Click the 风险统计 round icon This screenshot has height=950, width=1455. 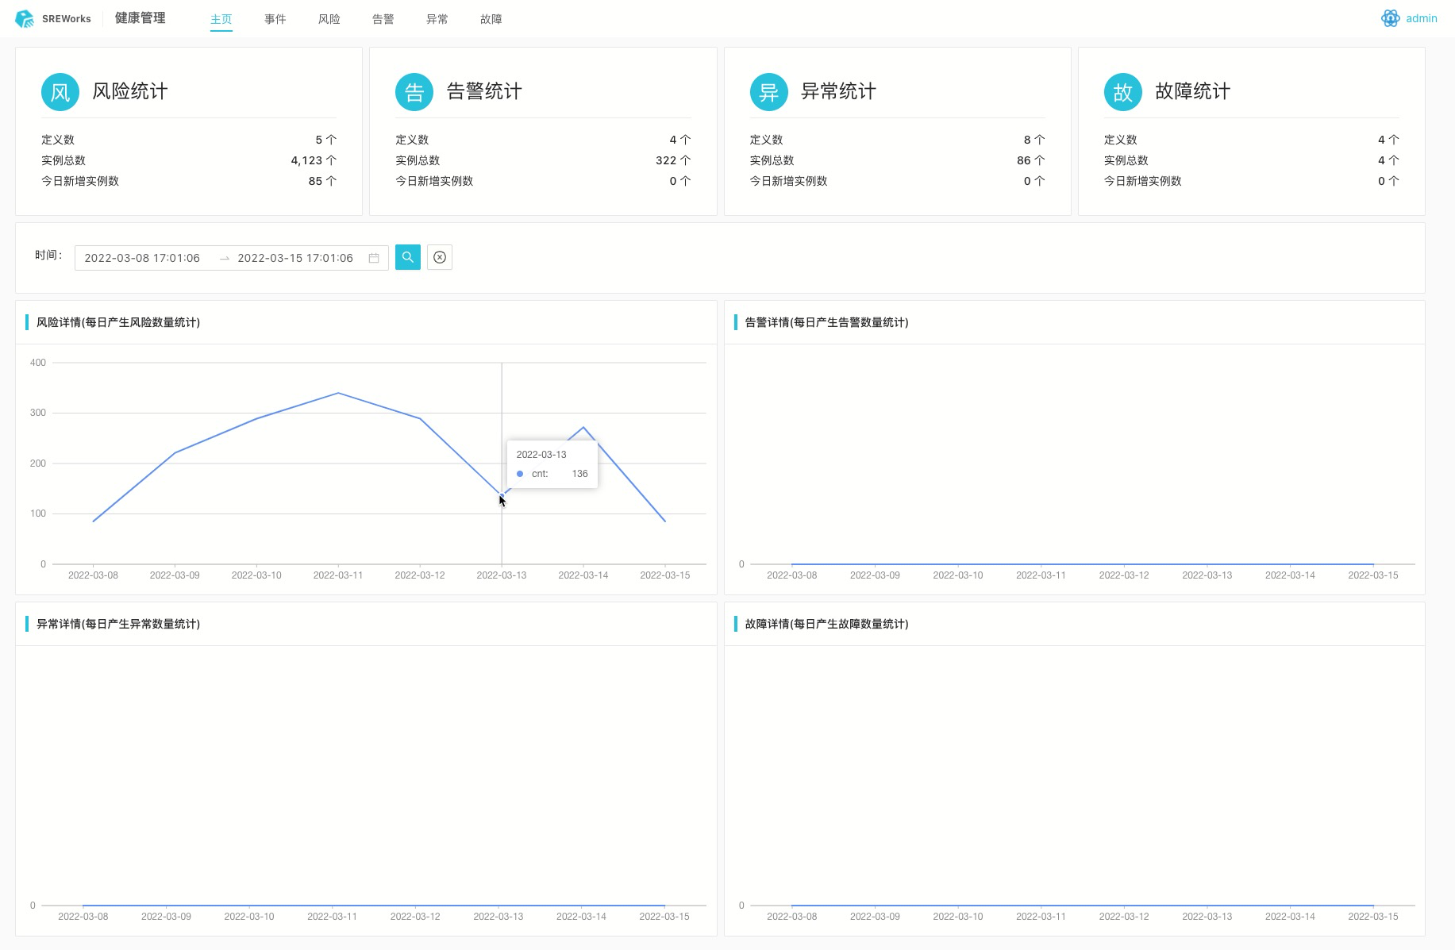click(60, 92)
